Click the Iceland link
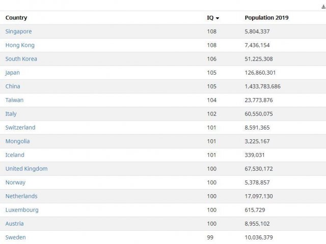Image resolution: width=326 pixels, height=244 pixels. pyautogui.click(x=15, y=155)
